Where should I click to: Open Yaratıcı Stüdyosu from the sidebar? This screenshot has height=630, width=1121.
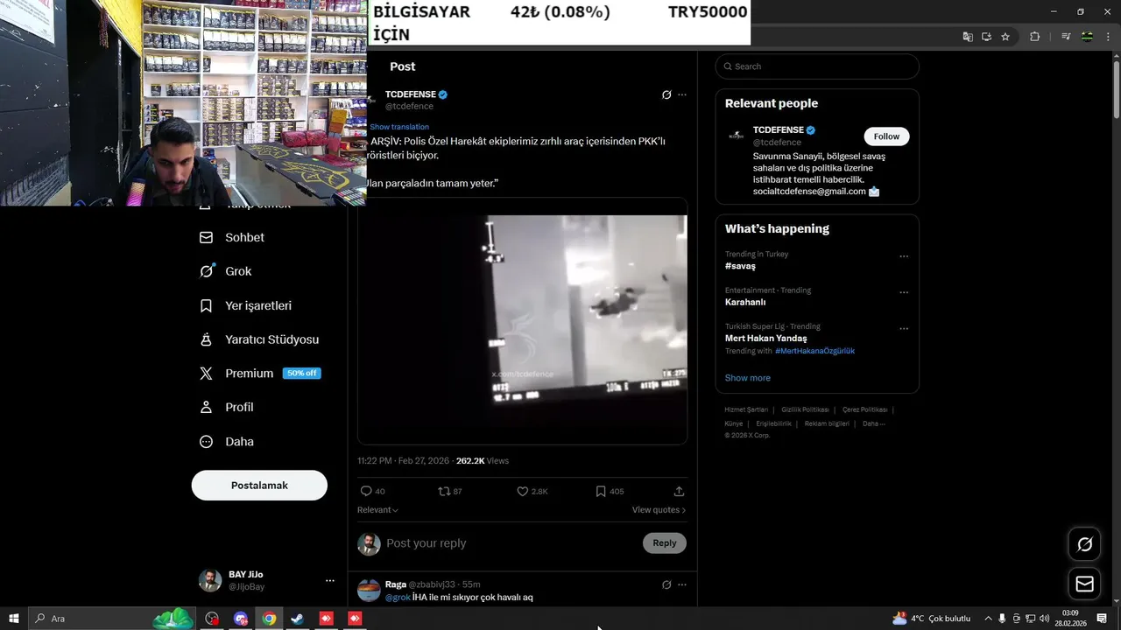259,339
